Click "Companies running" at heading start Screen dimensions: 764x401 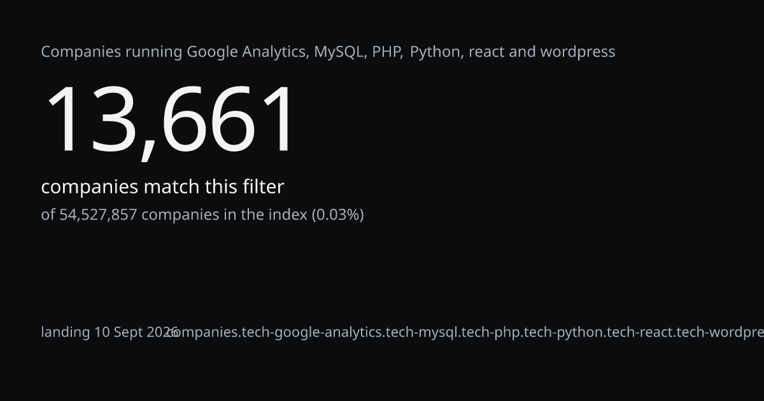pos(111,52)
